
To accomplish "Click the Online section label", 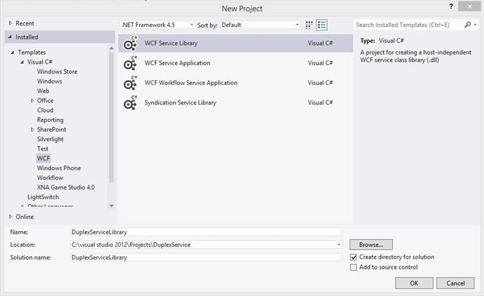I will point(25,216).
